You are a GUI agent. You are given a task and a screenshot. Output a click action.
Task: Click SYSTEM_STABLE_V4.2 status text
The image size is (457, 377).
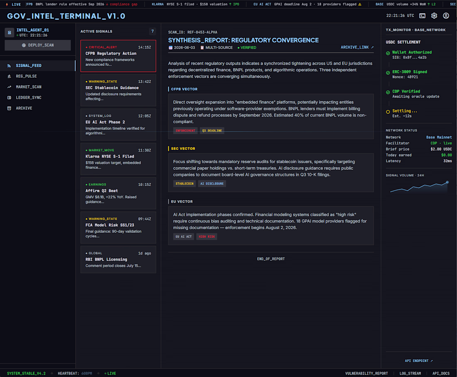(26, 373)
